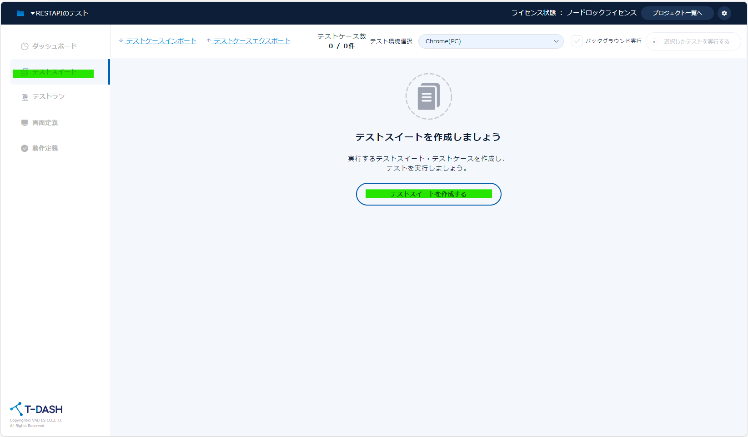Open テストケースインポート link

[157, 40]
